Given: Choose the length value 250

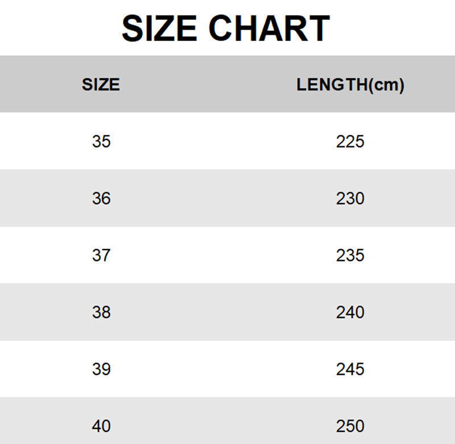Looking at the screenshot, I should [x=350, y=426].
